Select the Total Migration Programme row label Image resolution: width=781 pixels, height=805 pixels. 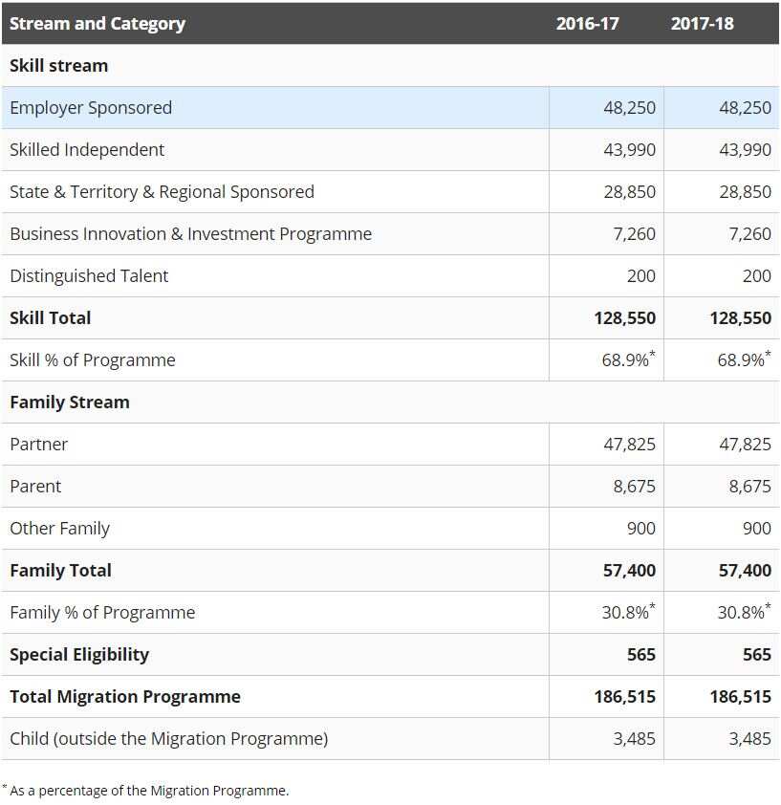pos(125,696)
